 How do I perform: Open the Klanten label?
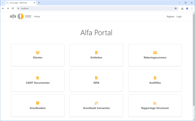click(38, 58)
